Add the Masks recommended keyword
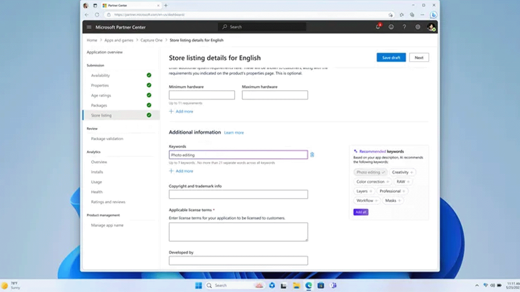Screen dimensions: 520x292 393,200
